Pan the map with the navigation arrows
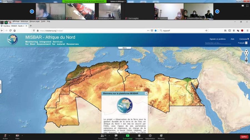Screen dimensions: 250x140 pos(246,53)
